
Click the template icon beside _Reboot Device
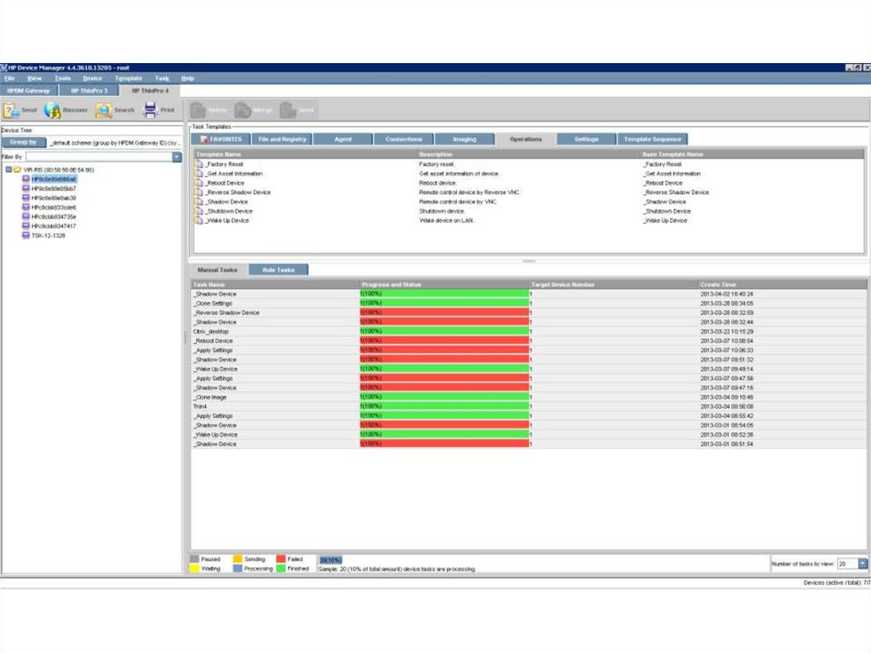point(199,183)
